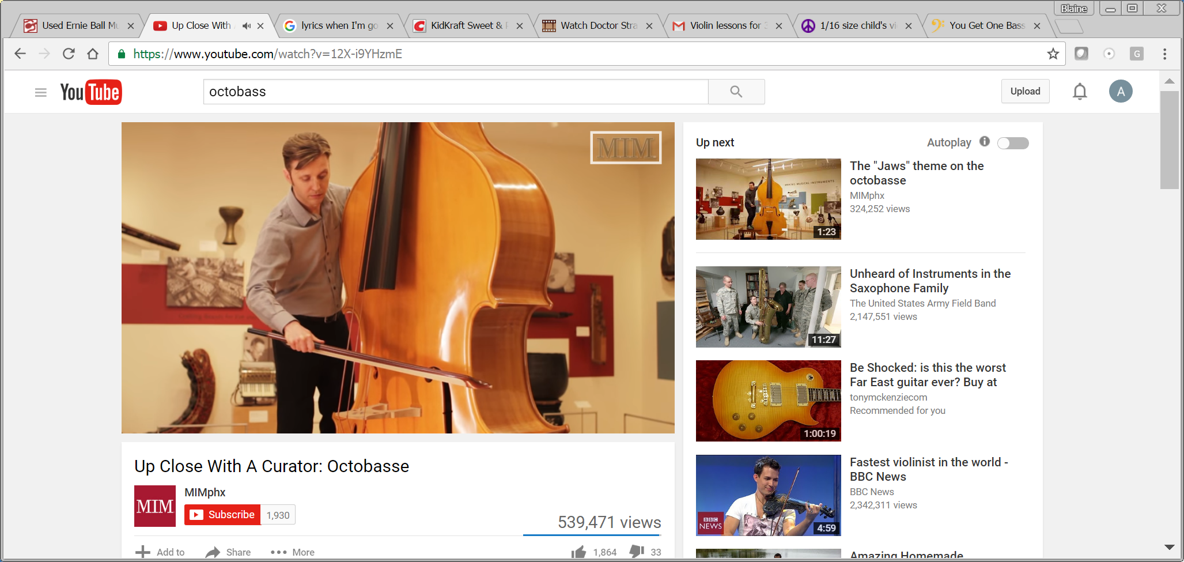
Task: Click the page vertical scrollbar thumb
Action: (1170, 140)
